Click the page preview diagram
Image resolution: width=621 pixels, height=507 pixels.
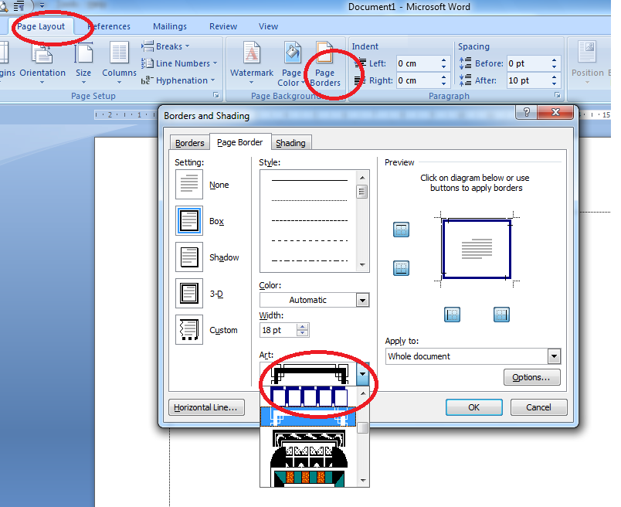pyautogui.click(x=477, y=249)
